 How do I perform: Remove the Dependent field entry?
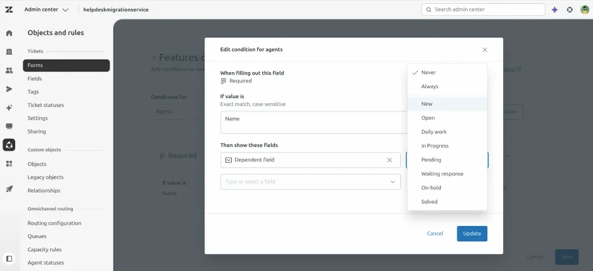tap(390, 160)
